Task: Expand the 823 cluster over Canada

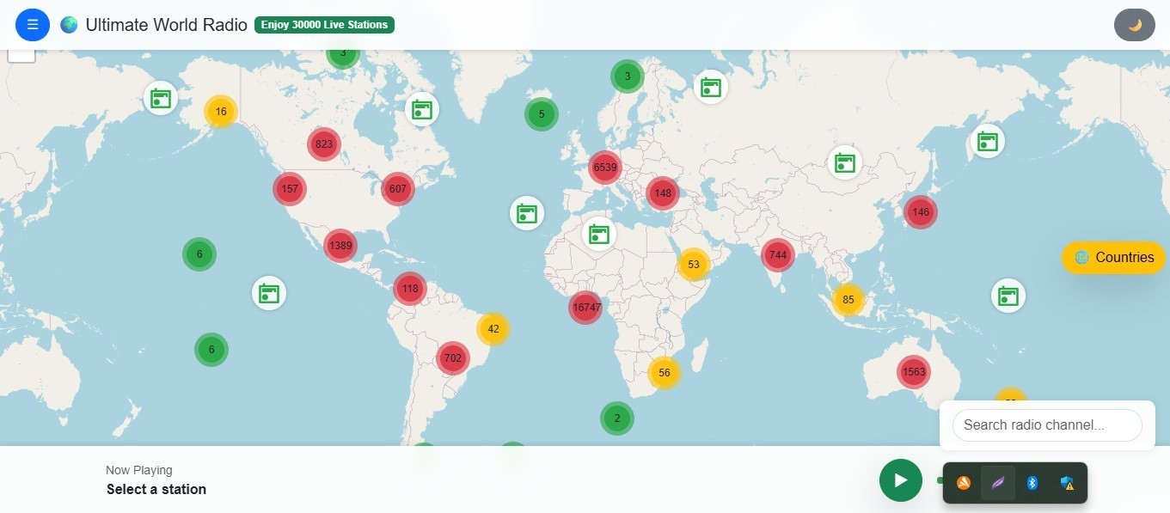Action: point(324,144)
